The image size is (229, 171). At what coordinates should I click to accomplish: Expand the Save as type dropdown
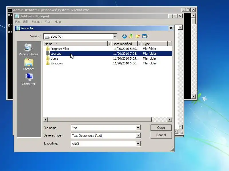pos(138,136)
